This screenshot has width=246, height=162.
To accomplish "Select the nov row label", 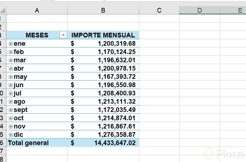I will [x=19, y=126].
